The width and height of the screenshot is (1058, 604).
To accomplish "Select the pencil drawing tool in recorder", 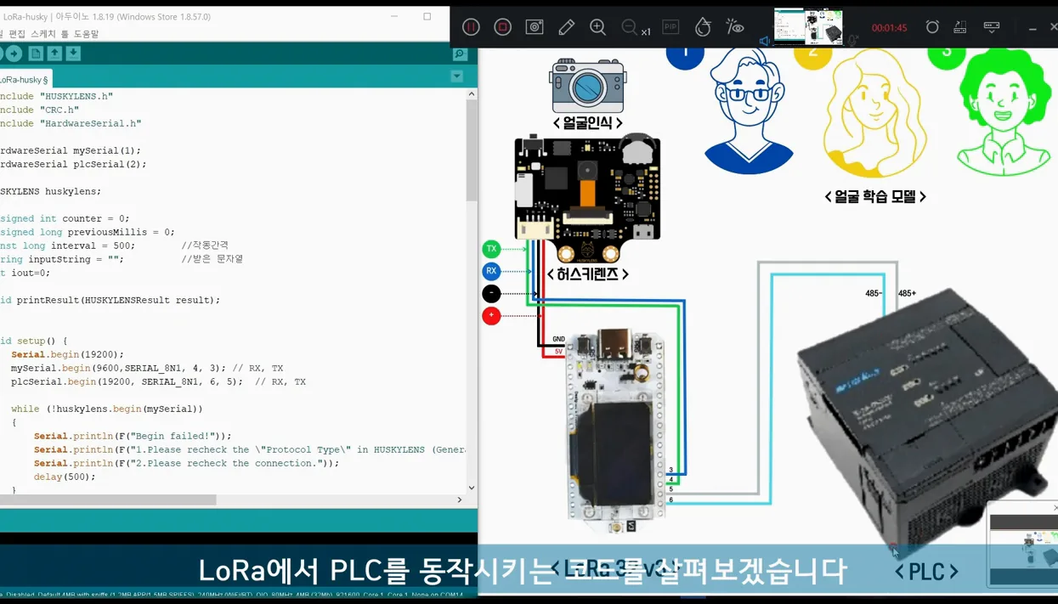I will point(566,27).
